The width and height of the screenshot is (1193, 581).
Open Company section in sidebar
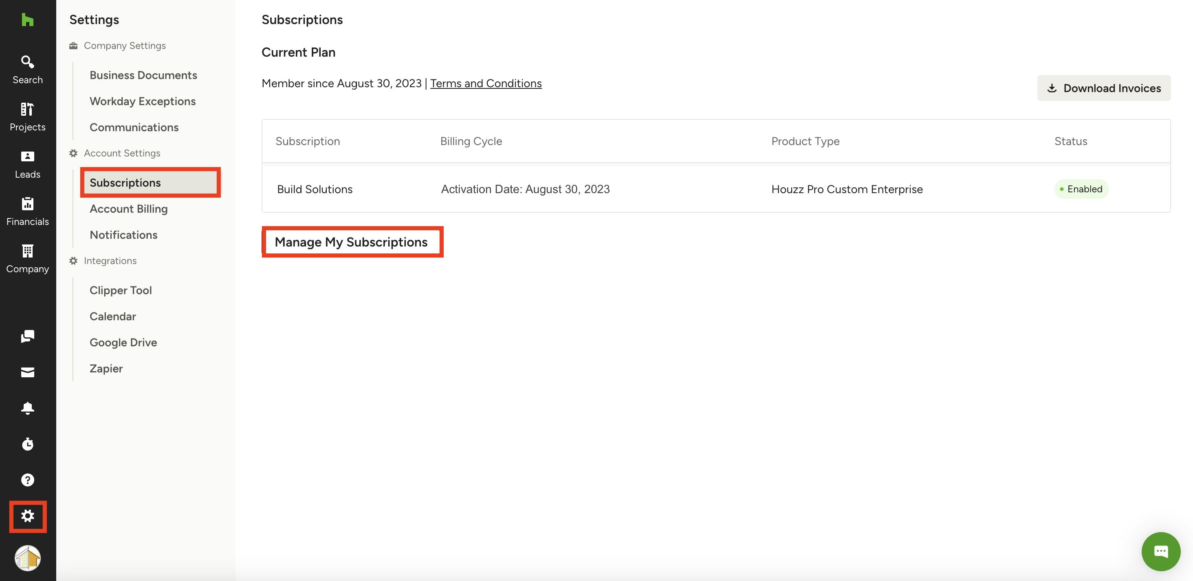(x=27, y=259)
